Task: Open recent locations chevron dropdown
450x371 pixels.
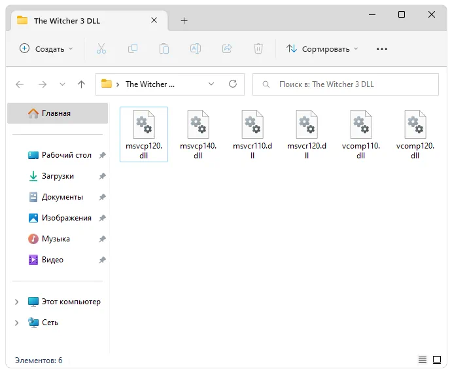Action: 62,84
